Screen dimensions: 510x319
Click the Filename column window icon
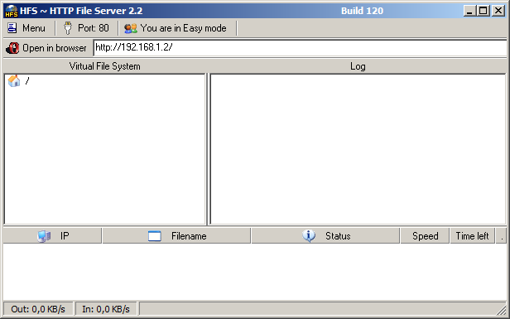(x=155, y=236)
